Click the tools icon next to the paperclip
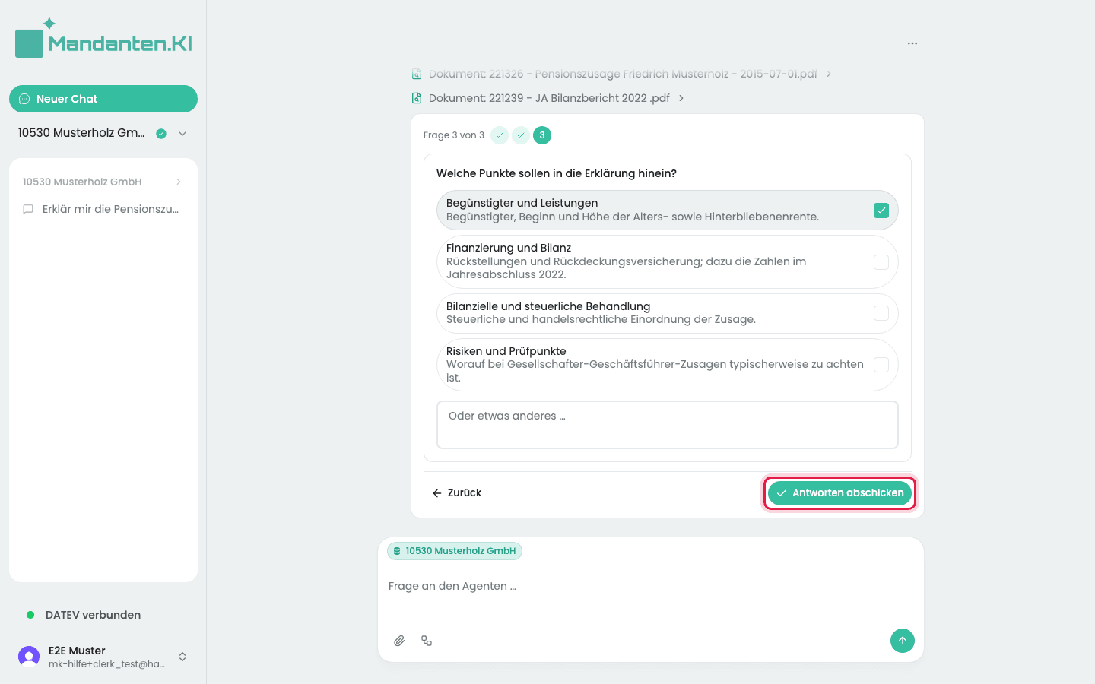 click(x=427, y=641)
